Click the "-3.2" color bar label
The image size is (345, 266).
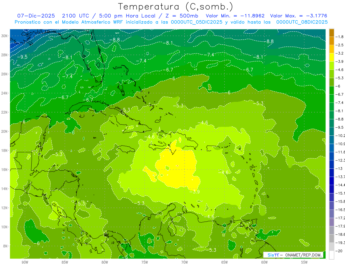[340, 53]
